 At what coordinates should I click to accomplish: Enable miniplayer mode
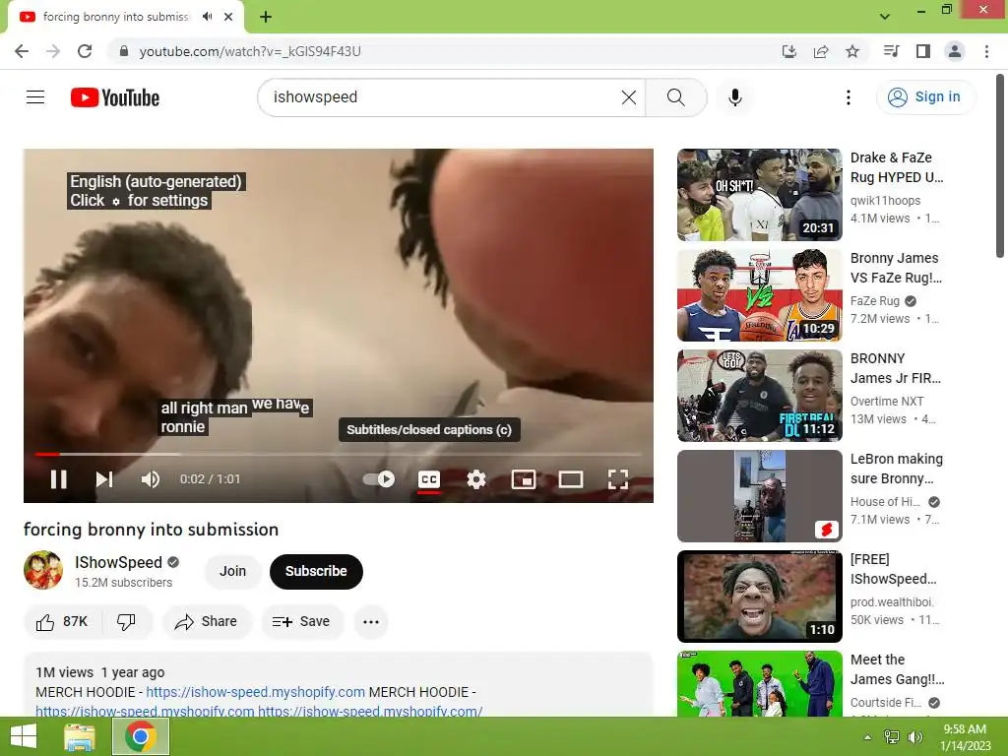524,479
